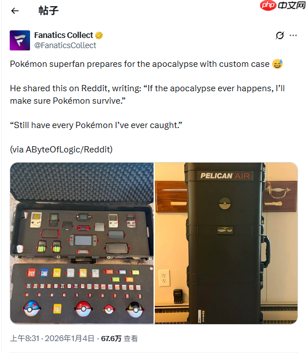Open the Grok slashed-circle icon
The image size is (306, 353).
pyautogui.click(x=280, y=35)
